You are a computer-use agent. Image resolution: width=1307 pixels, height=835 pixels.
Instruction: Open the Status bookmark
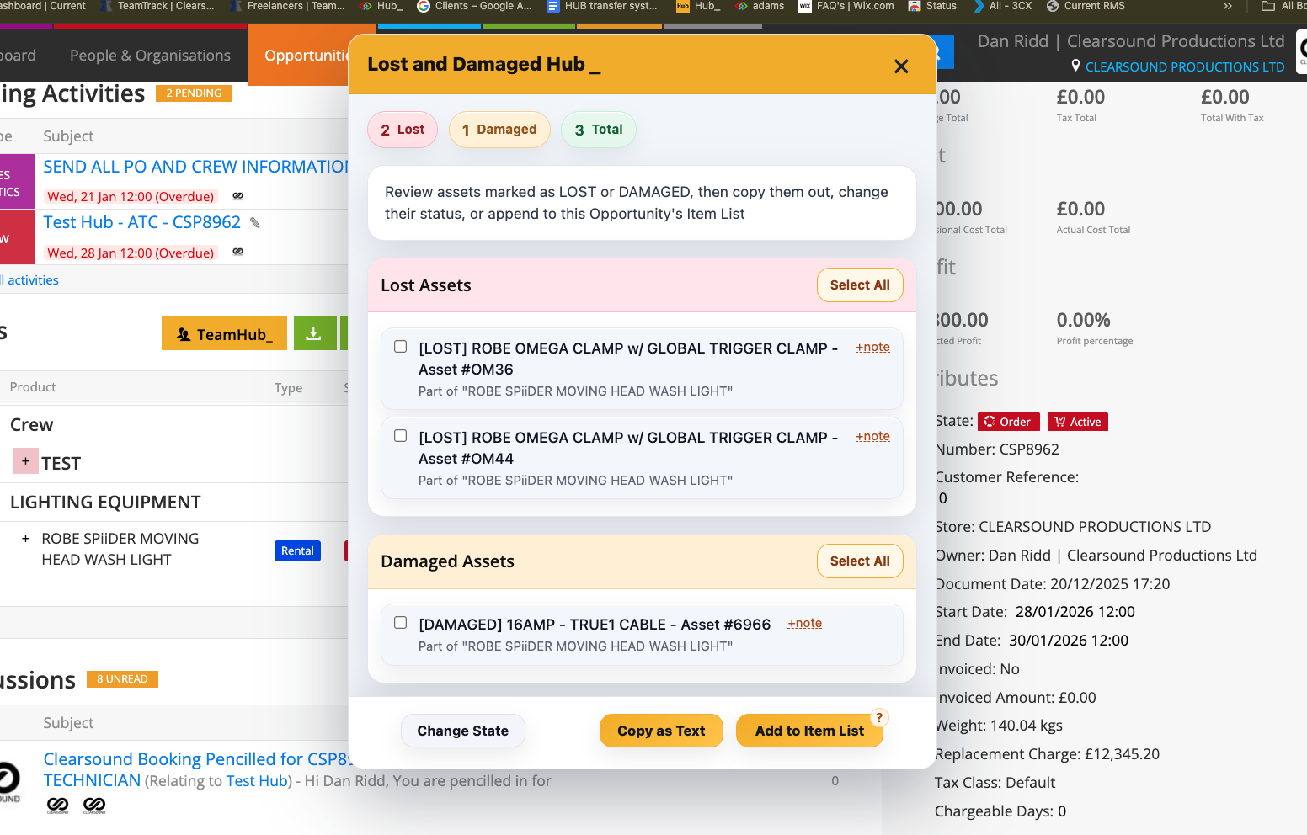pos(932,6)
